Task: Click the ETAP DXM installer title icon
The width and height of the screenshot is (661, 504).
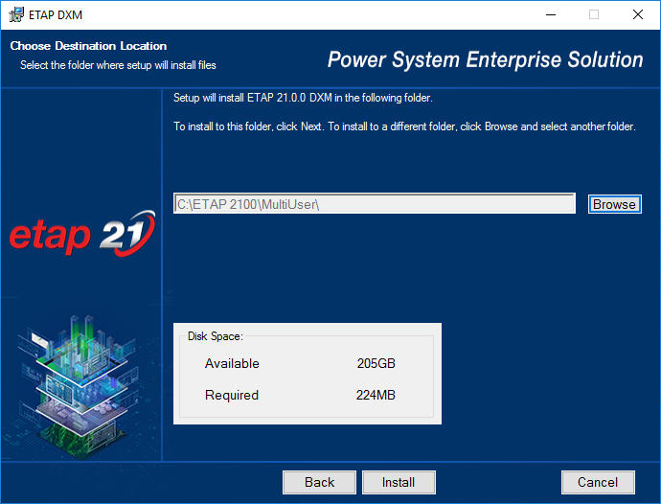Action: tap(16, 14)
